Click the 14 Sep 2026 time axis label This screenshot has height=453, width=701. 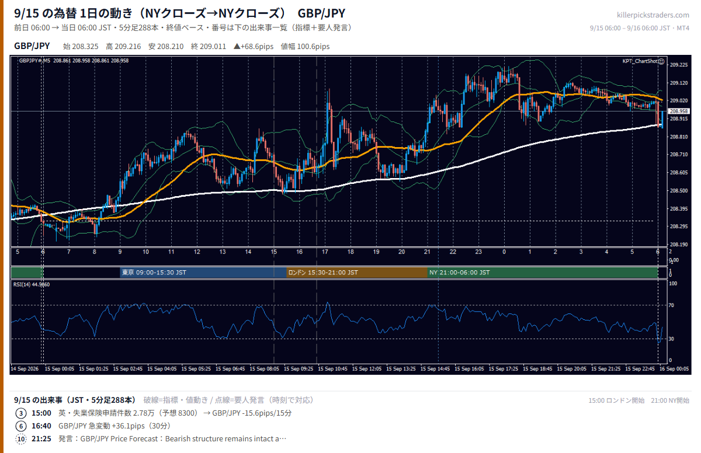click(x=24, y=369)
